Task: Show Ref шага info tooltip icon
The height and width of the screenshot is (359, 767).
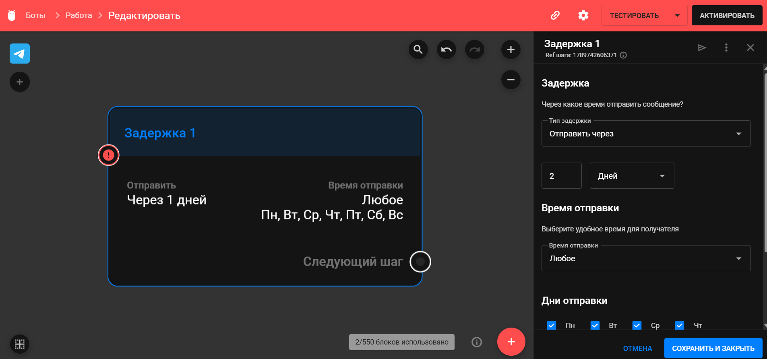Action: click(623, 55)
